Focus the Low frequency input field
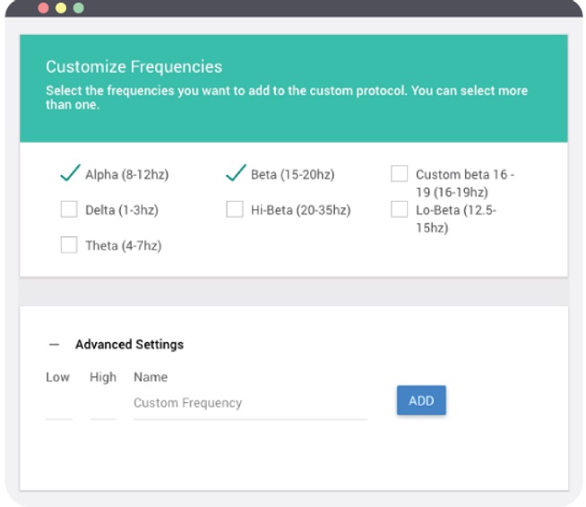The image size is (586, 507). (x=58, y=405)
